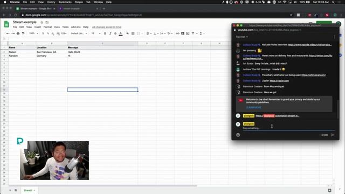Open the Default font dropdown
This screenshot has width=345, height=194.
coord(79,33)
